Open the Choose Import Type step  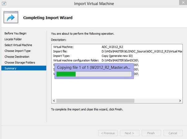click(18, 51)
